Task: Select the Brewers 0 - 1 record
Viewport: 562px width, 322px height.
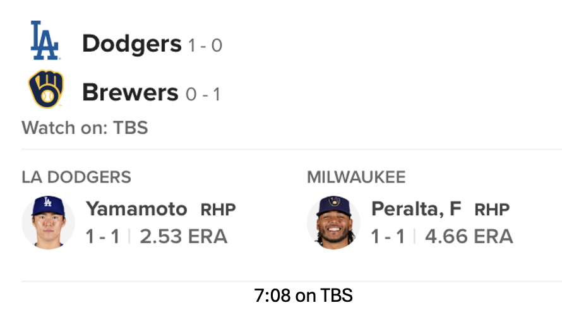Action: (x=203, y=95)
